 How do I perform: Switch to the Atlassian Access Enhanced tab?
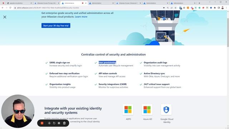128,3
